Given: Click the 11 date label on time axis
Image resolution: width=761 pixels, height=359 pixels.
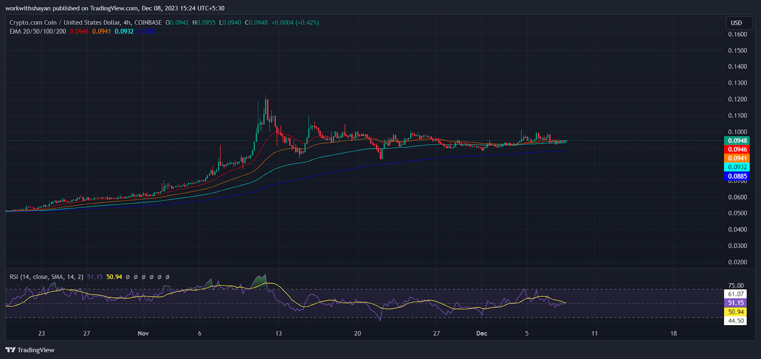Looking at the screenshot, I should [x=595, y=333].
